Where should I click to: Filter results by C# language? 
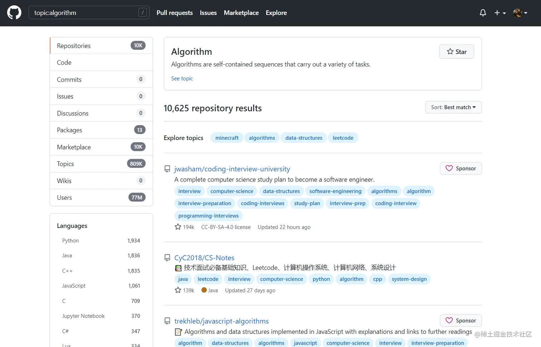tap(101, 331)
